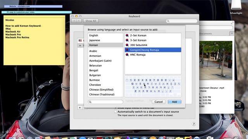The width and height of the screenshot is (248, 139).
Task: Click the flag icon beside 390 Sebulshik
Action: click(x=127, y=45)
